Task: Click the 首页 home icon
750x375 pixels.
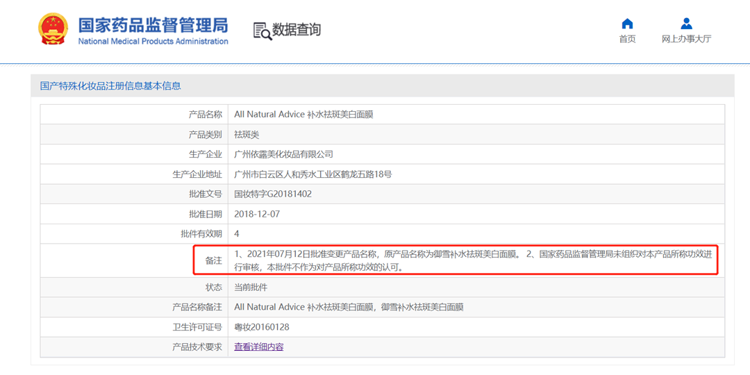Action: 627,24
